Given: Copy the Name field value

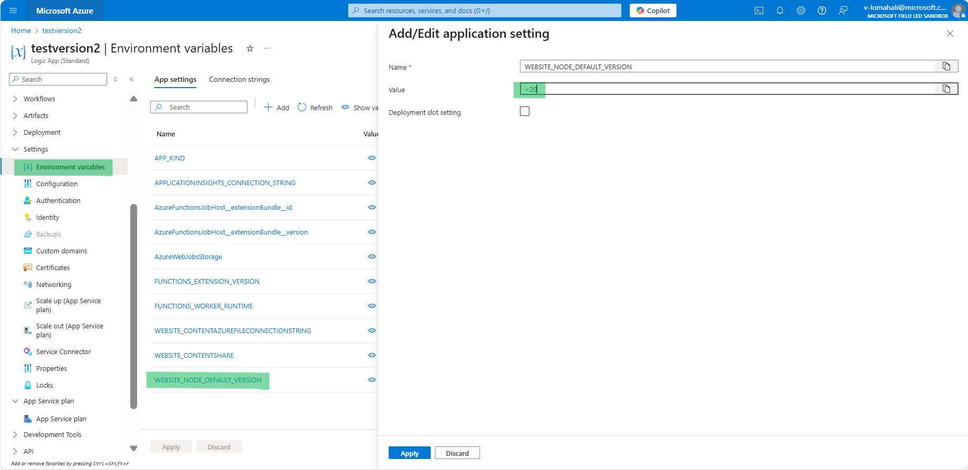Looking at the screenshot, I should 946,66.
